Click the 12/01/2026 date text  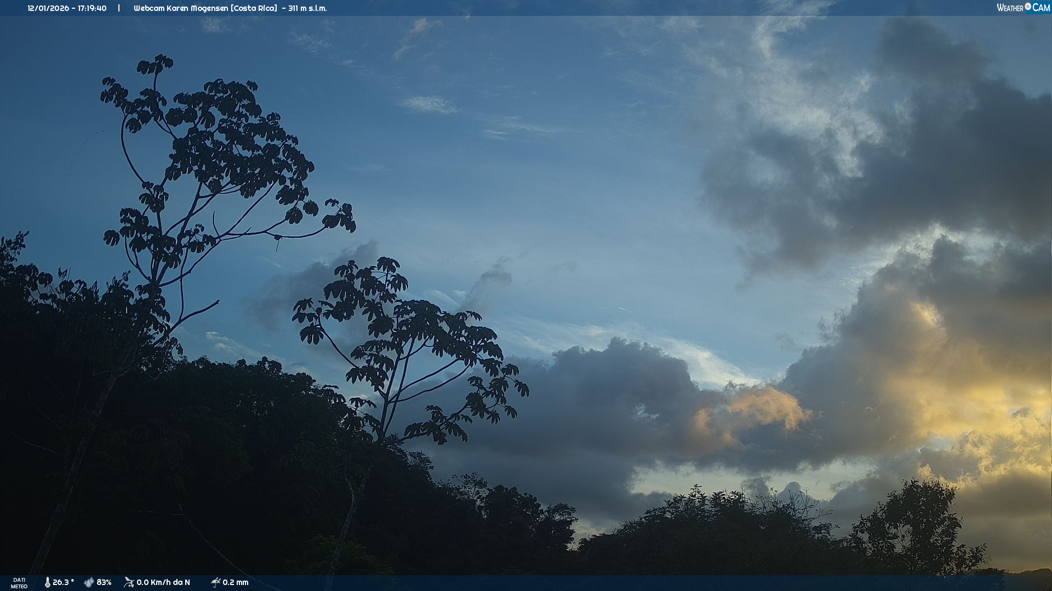click(x=48, y=8)
